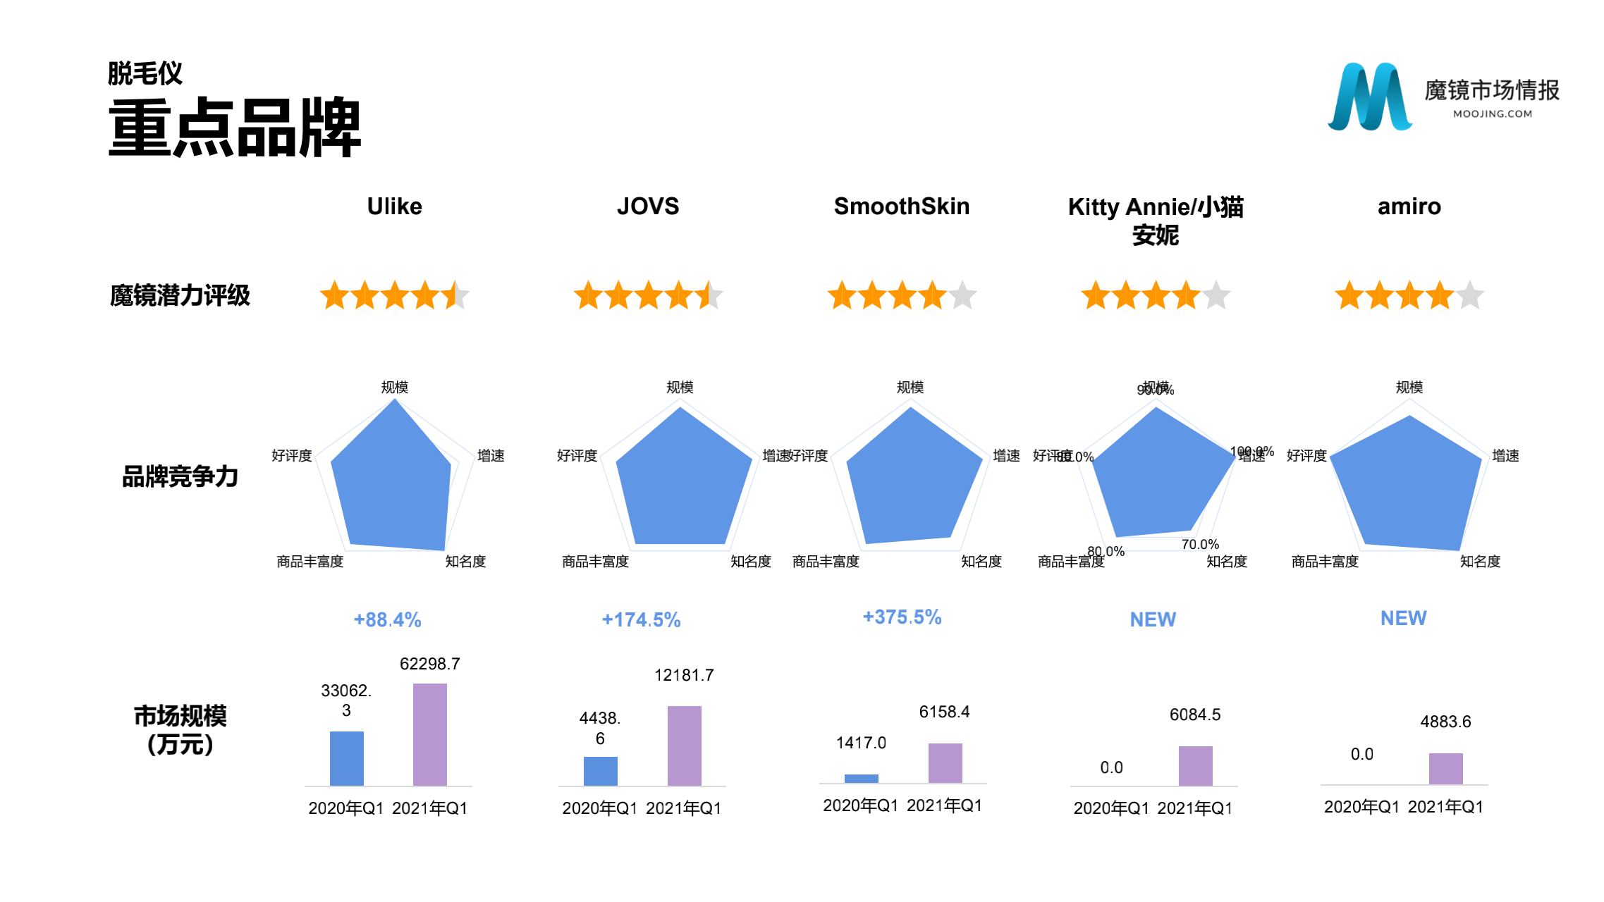Click amiro's star rating row
The height and width of the screenshot is (902, 1604).
coord(1409,295)
